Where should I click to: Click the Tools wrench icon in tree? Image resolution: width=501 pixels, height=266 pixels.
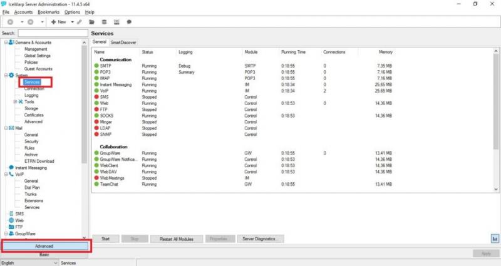tap(21, 101)
